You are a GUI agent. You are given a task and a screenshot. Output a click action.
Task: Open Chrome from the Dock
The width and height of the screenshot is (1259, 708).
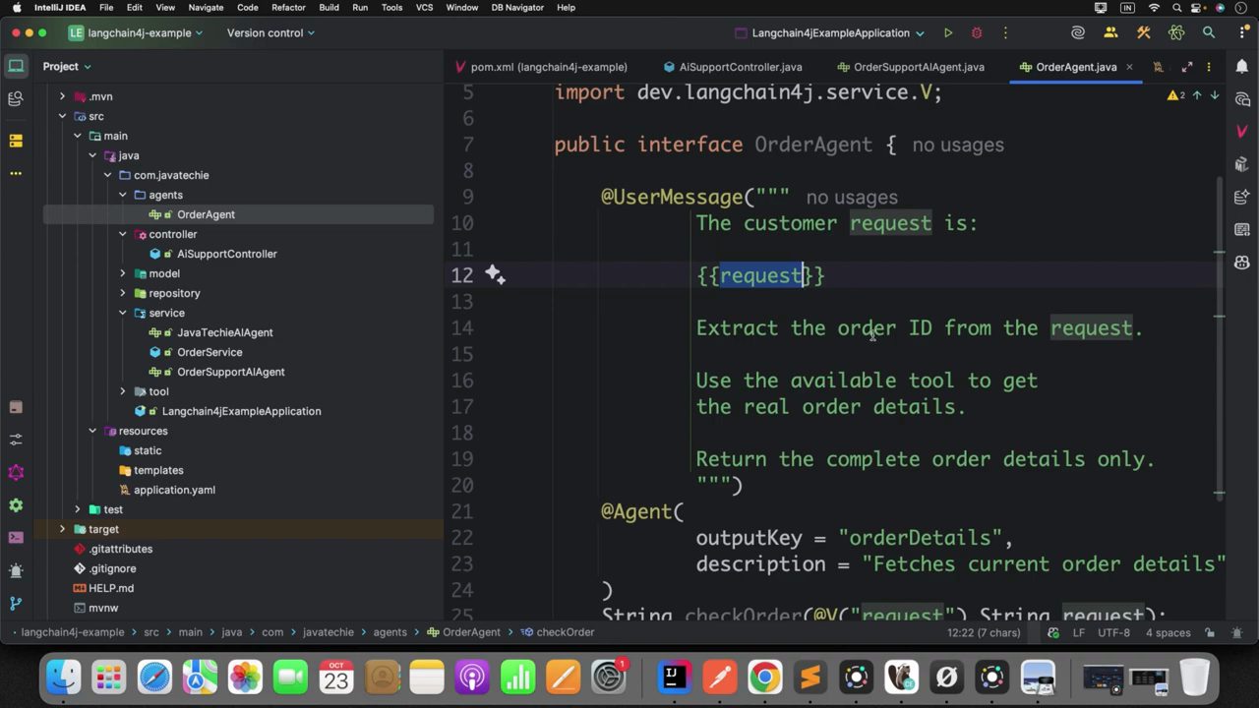click(764, 678)
